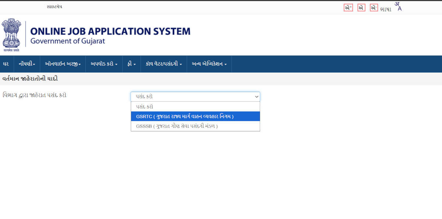Expand the અન્ય એપ્લિકેશન menu
Image resolution: width=442 pixels, height=219 pixels.
209,64
